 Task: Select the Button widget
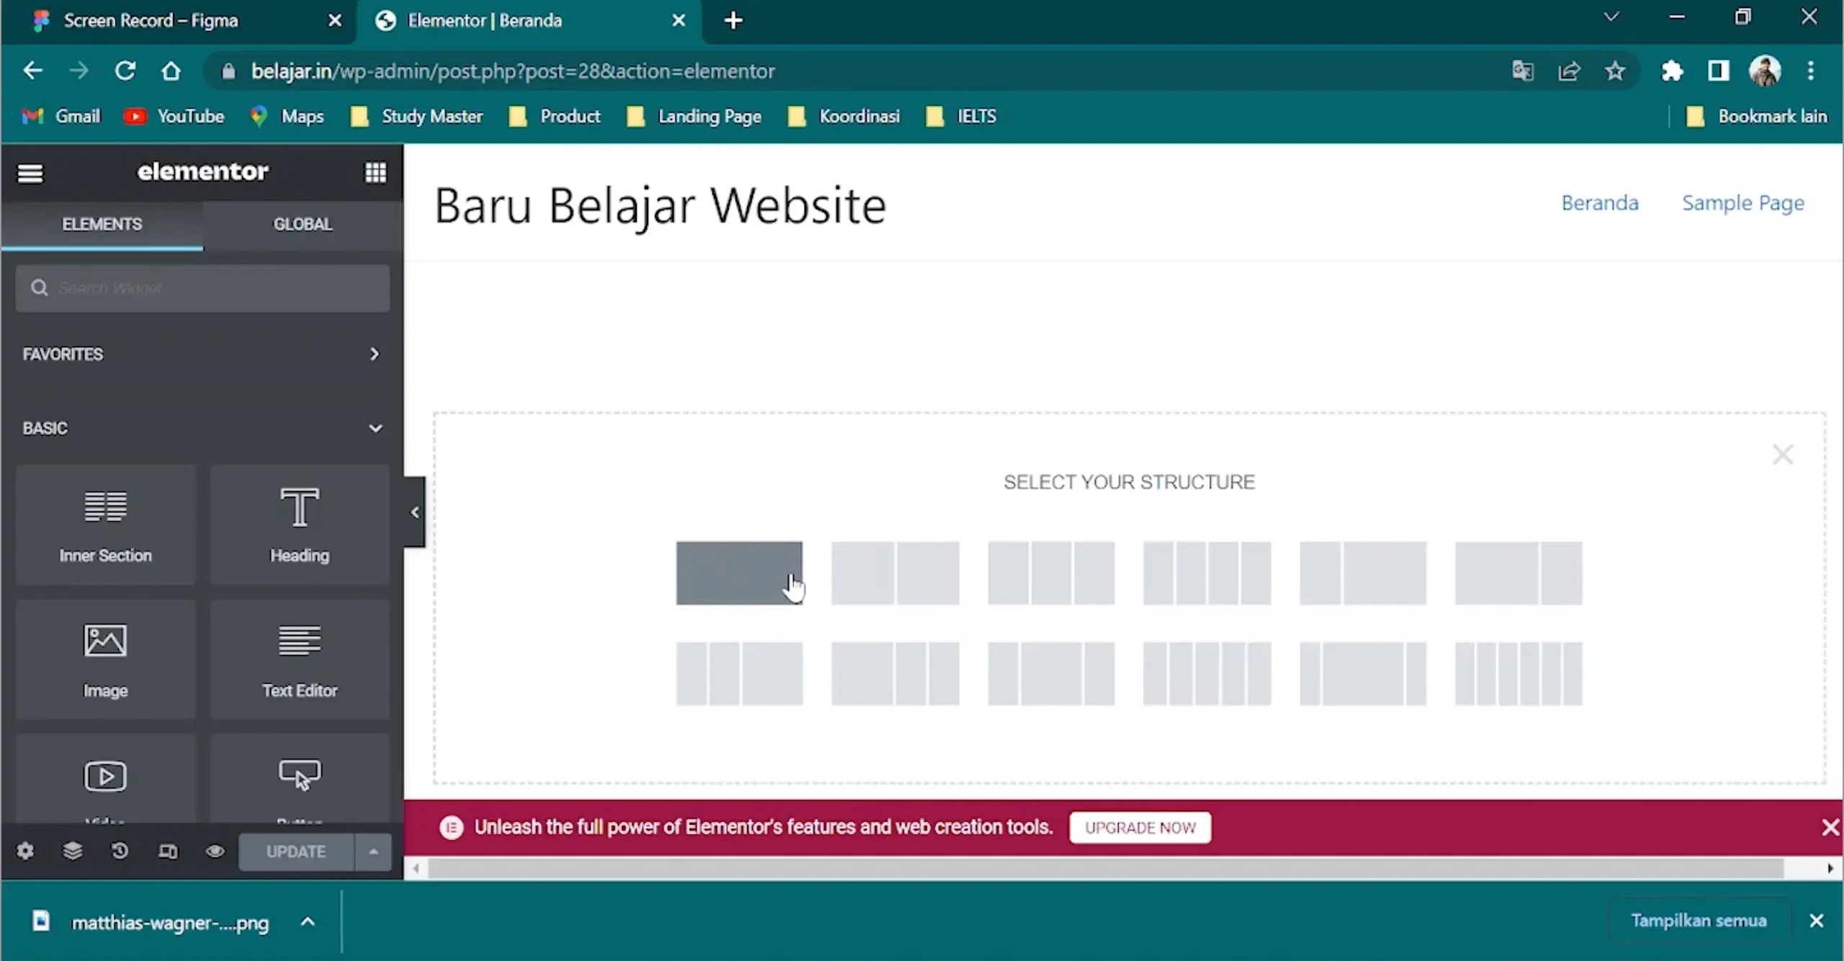300,779
